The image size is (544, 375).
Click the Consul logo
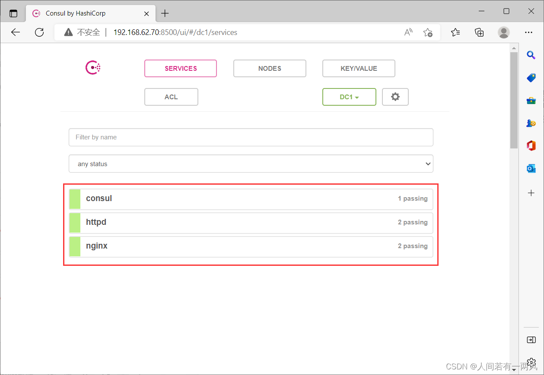[x=92, y=67]
